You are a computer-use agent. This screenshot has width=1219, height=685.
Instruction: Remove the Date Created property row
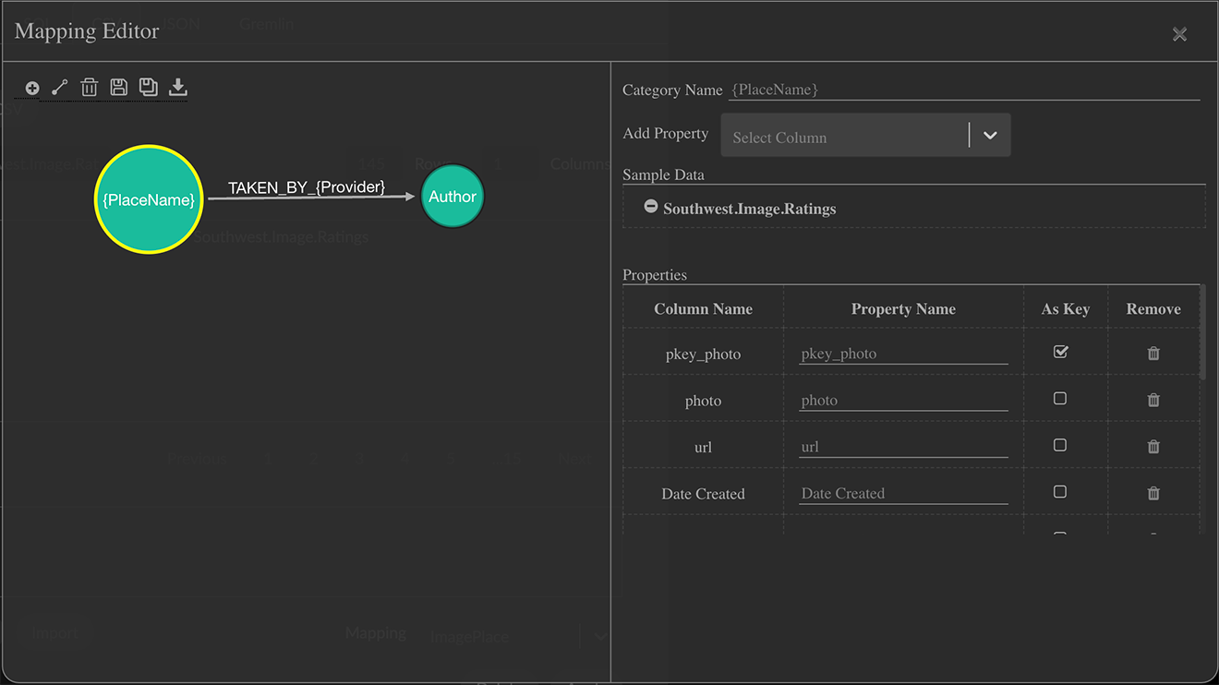[x=1153, y=494]
